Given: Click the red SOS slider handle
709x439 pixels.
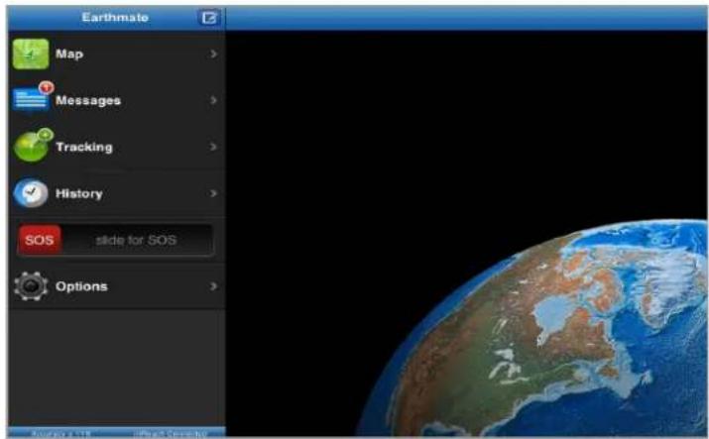Looking at the screenshot, I should 40,240.
